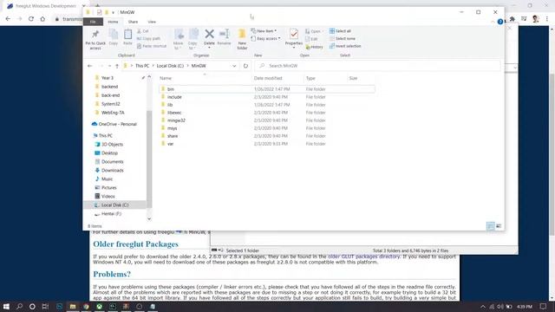
Task: Click the Search MinGW field
Action: tap(378, 66)
